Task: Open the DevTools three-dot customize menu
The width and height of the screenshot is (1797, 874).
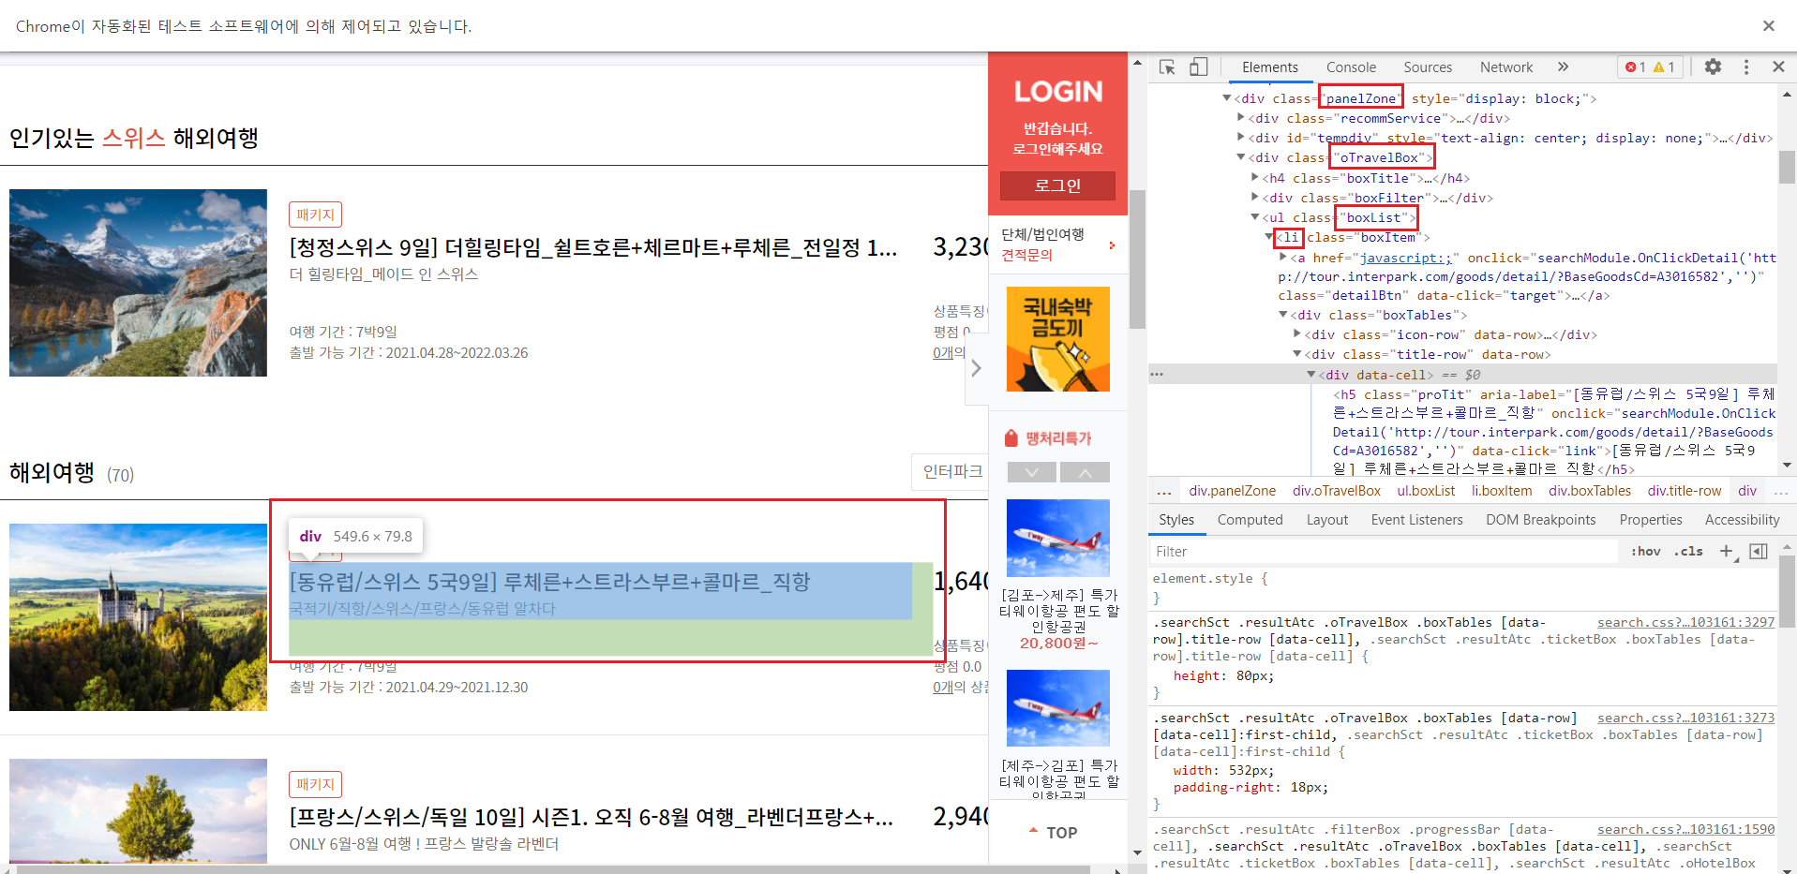Action: [1745, 67]
